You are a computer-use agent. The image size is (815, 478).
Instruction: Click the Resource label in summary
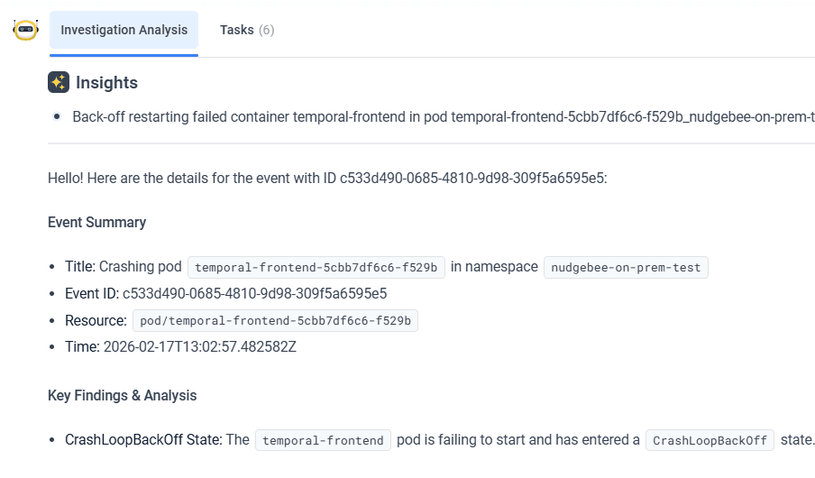[x=96, y=320]
